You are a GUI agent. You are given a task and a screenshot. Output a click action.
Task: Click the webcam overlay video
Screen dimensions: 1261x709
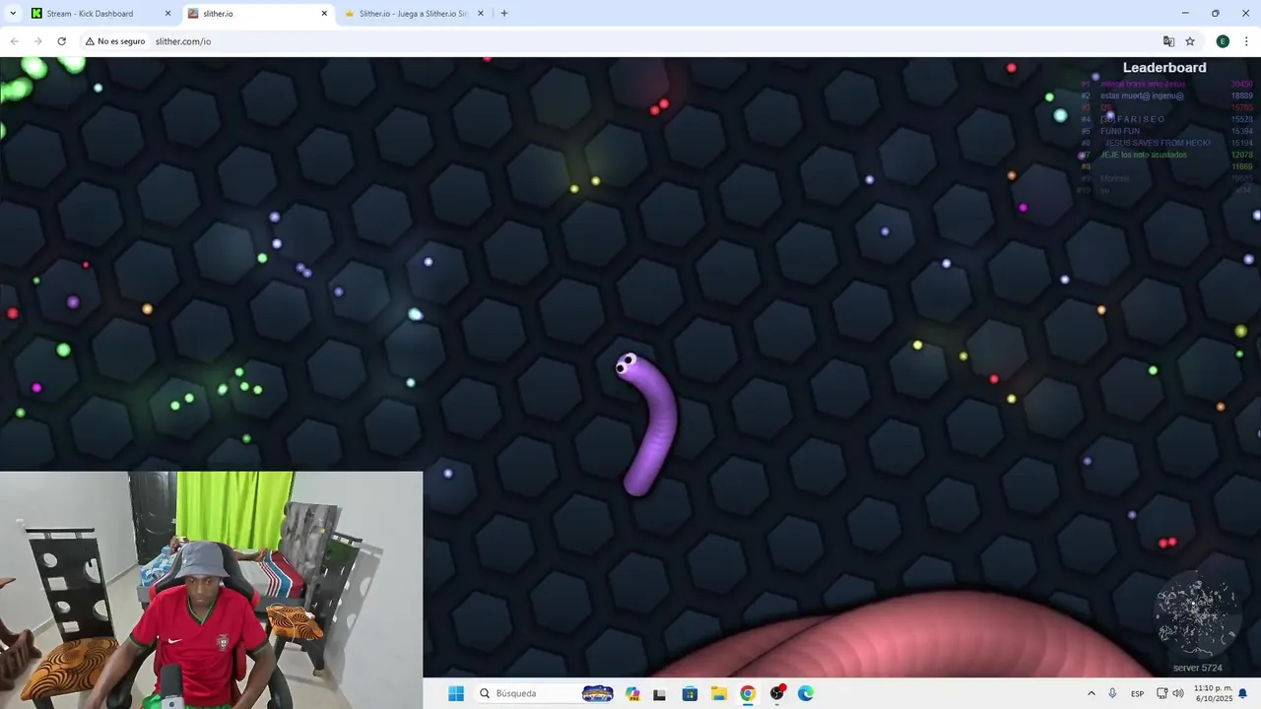click(211, 590)
